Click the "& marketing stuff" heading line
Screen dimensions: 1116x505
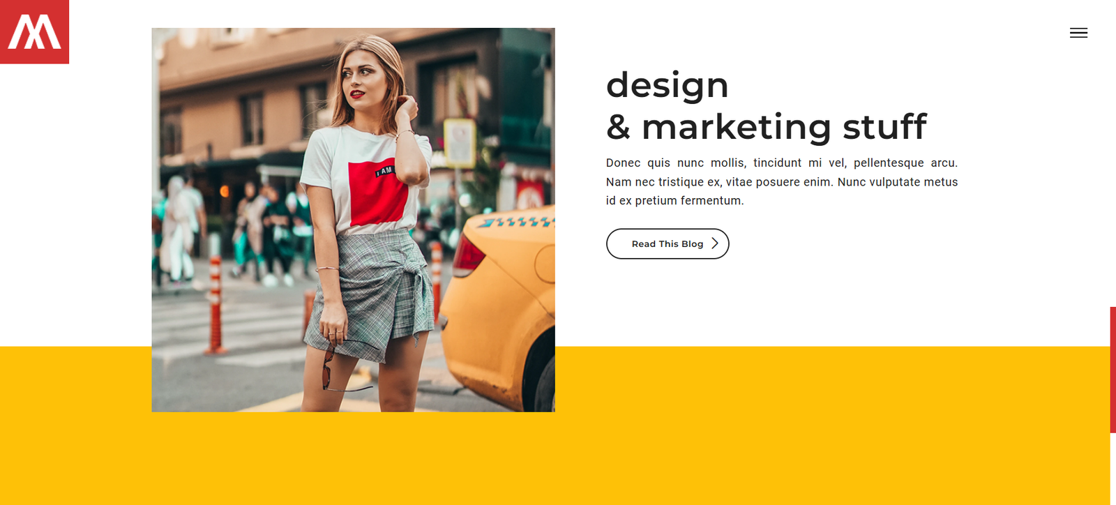[x=767, y=128]
